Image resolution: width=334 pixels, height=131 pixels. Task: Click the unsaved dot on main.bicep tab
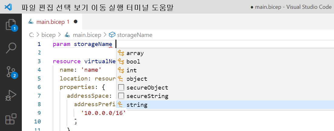[75, 22]
